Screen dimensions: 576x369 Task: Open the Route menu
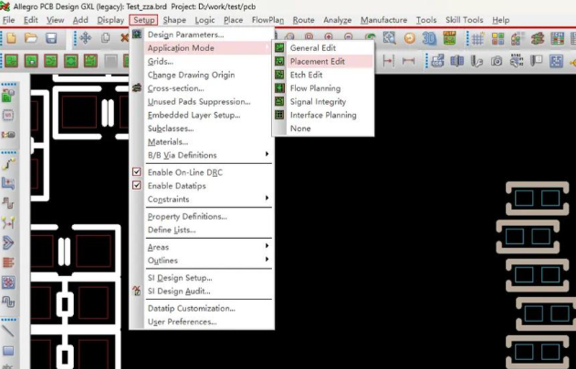[303, 19]
